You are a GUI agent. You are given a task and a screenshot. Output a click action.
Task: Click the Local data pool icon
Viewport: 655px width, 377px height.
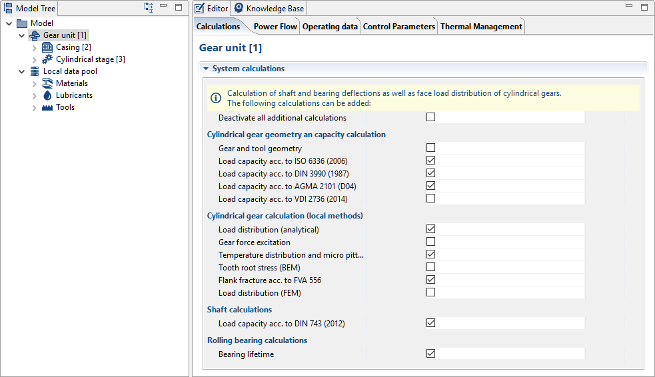[x=35, y=71]
